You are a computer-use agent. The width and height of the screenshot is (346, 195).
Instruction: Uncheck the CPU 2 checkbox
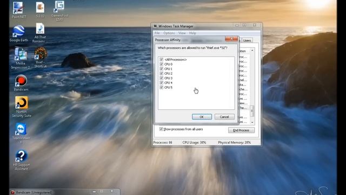[161, 74]
